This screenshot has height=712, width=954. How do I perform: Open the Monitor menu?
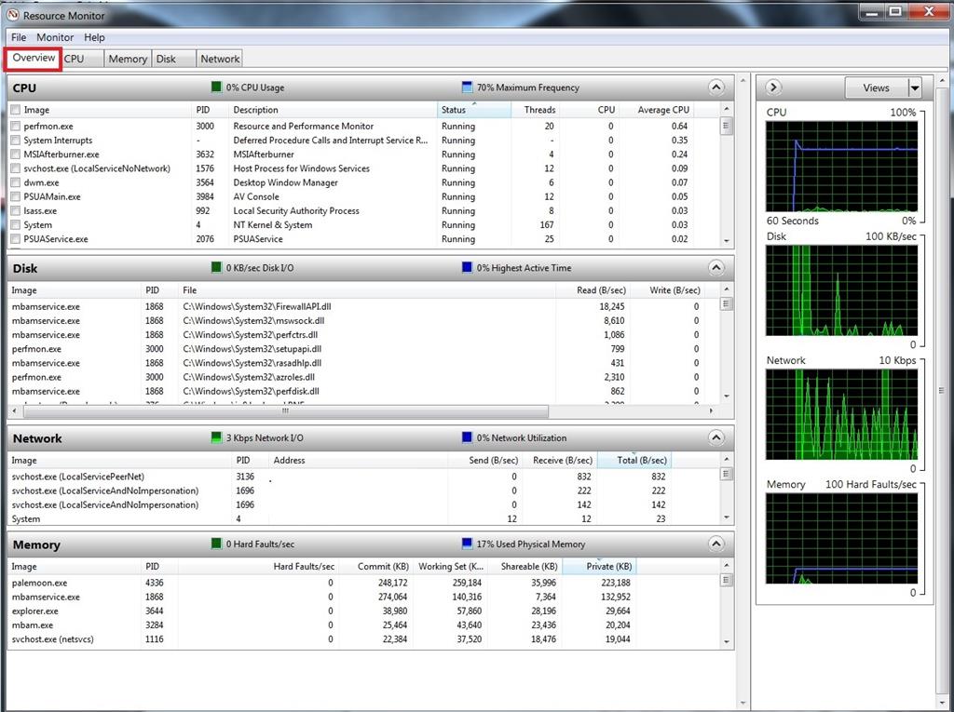coord(55,37)
